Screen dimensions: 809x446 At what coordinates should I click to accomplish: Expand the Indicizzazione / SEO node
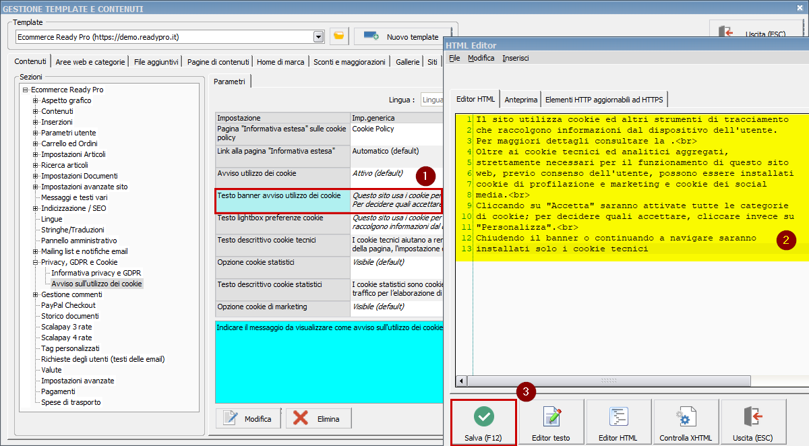pos(36,208)
